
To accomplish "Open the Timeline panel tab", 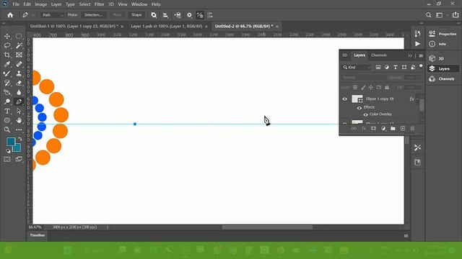I will [x=38, y=235].
